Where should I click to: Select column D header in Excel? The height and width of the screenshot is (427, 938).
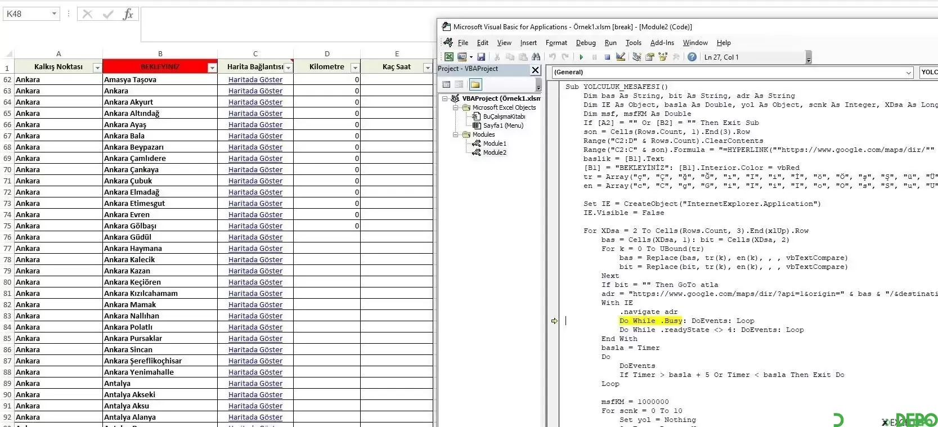(327, 54)
